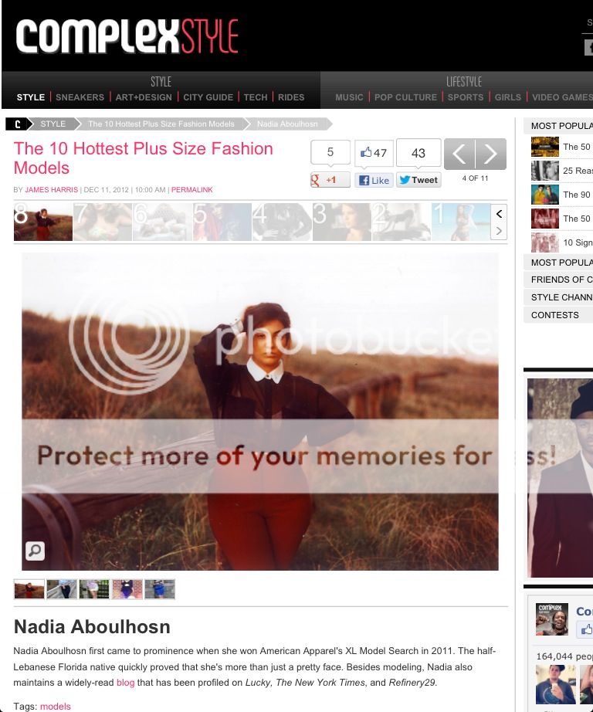Viewport: 593px width, 712px height.
Task: Click the Complex C breadcrumb home icon
Action: pyautogui.click(x=17, y=124)
